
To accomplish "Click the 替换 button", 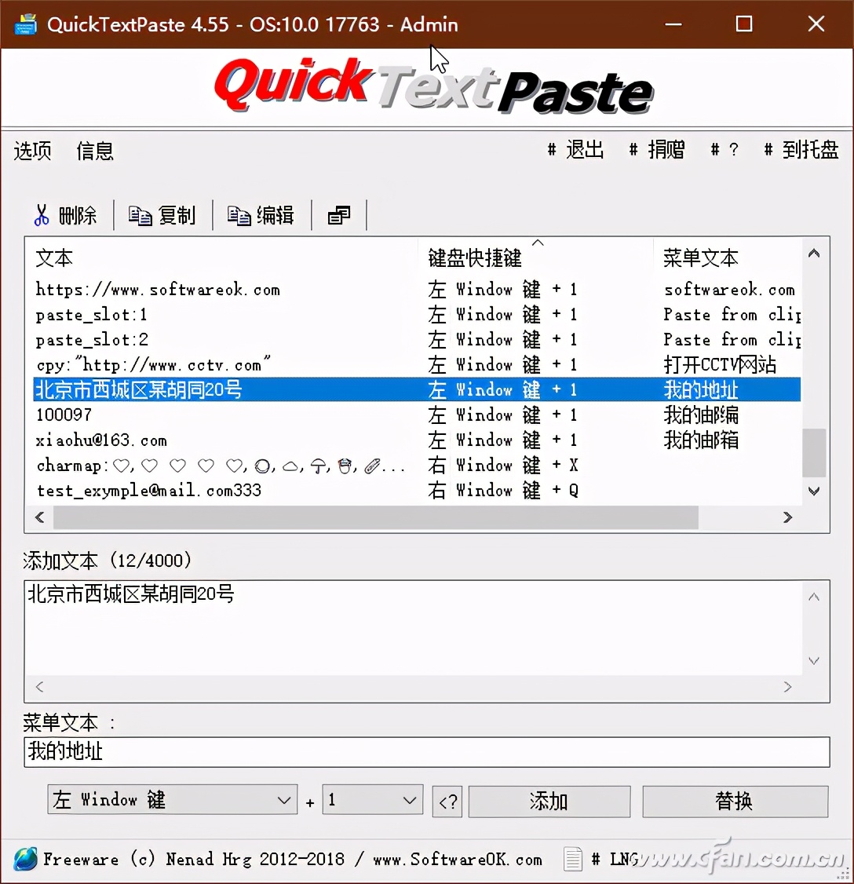I will pos(735,801).
